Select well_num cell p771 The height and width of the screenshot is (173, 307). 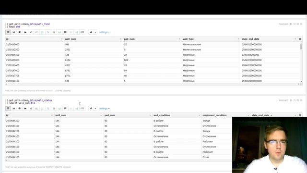68,76
